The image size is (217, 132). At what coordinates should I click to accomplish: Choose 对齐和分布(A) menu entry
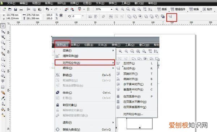click(85, 63)
